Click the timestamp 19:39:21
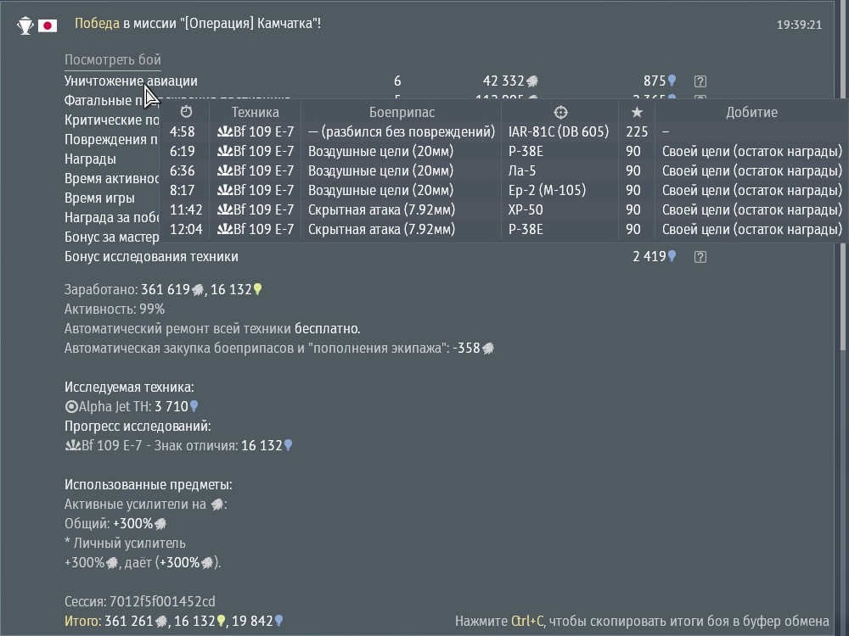Image resolution: width=849 pixels, height=636 pixels. [x=799, y=25]
